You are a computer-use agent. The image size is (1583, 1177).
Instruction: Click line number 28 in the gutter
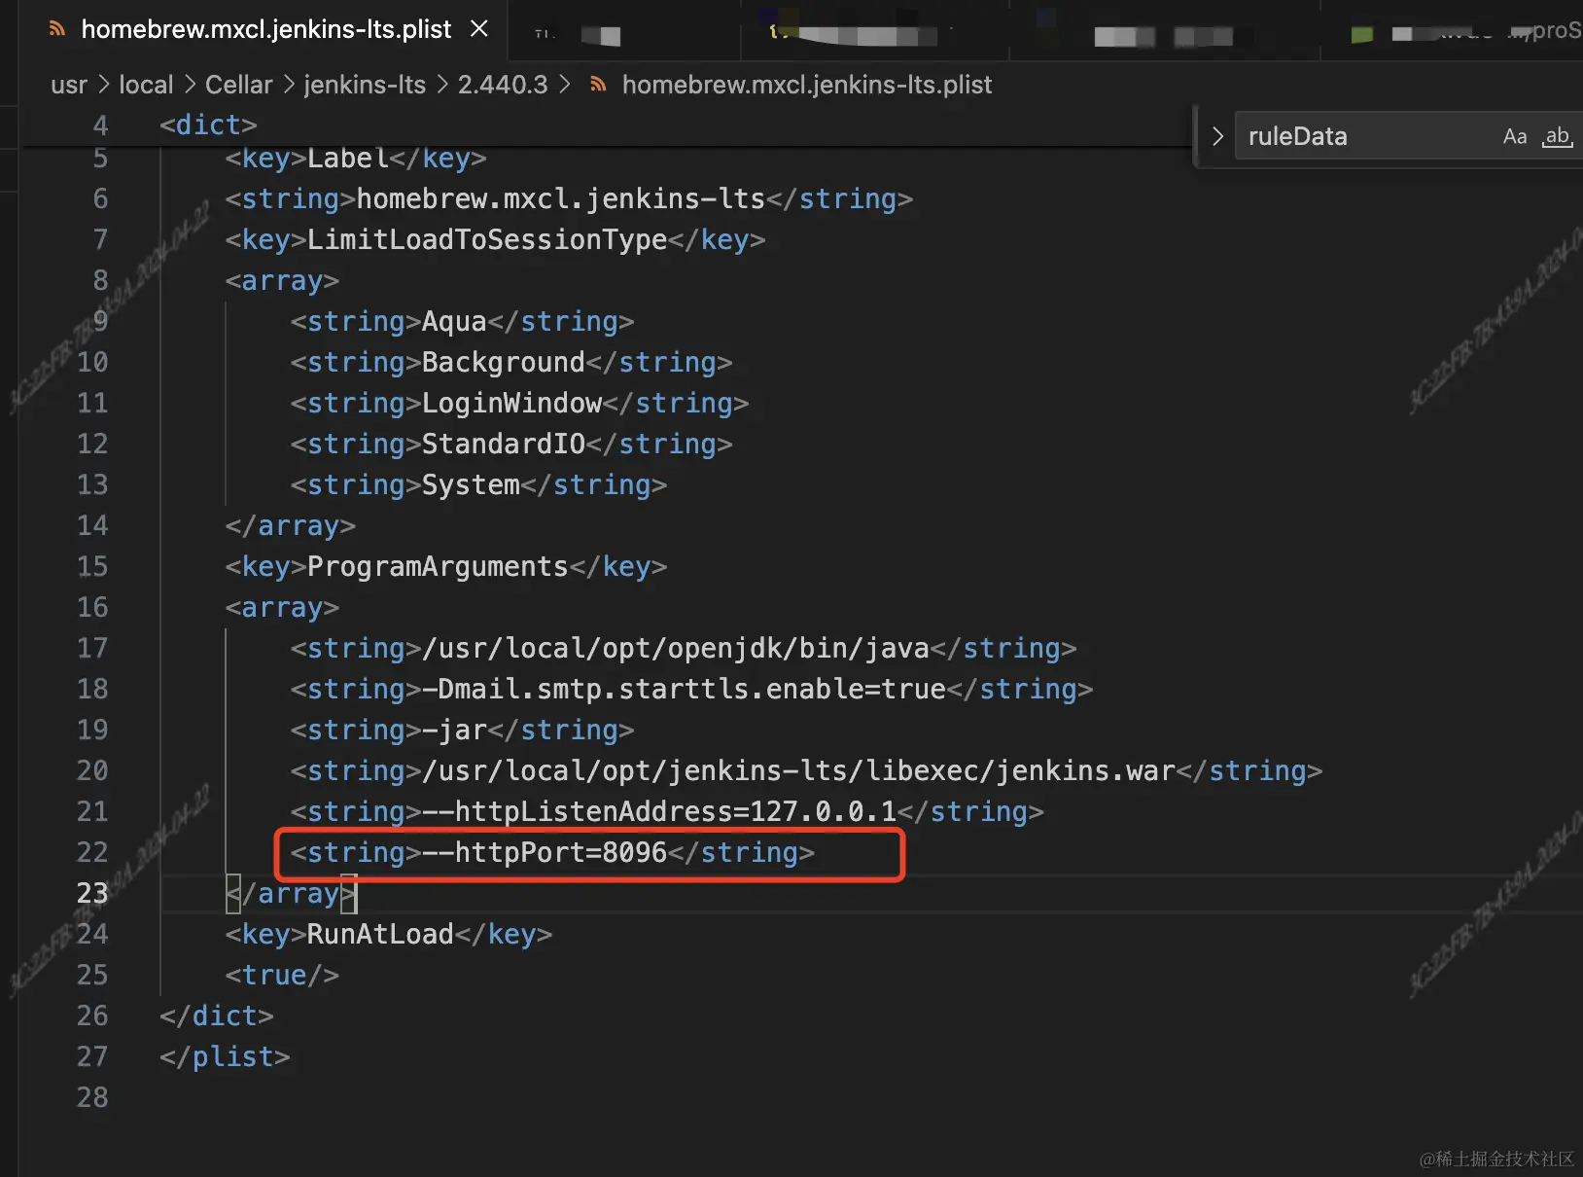[x=92, y=1097]
